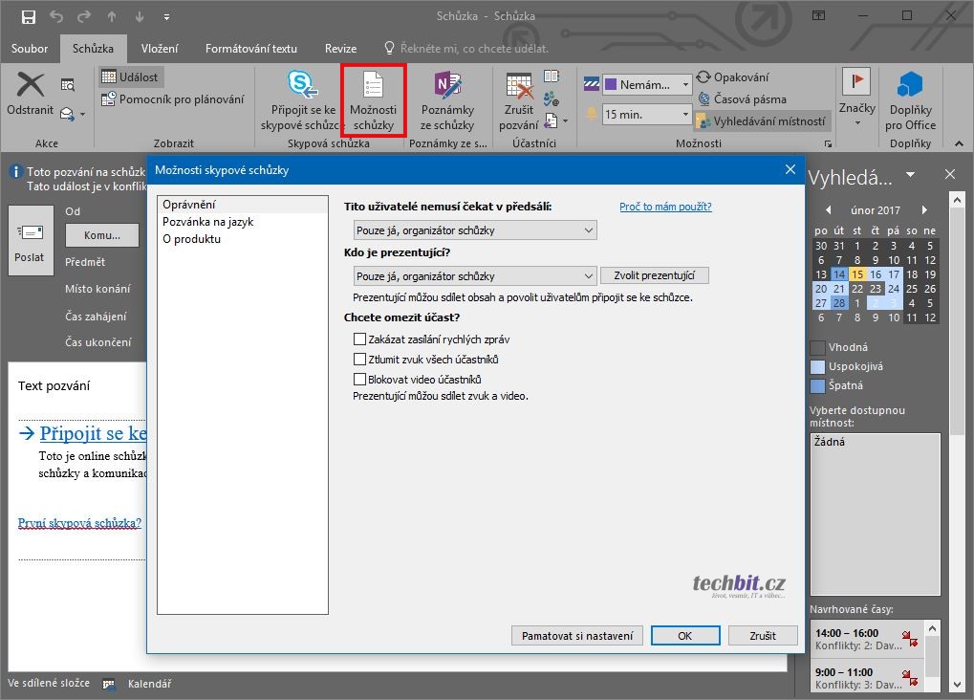Screen dimensions: 974x700
Task: Click the Save icon in title bar
Action: click(28, 16)
